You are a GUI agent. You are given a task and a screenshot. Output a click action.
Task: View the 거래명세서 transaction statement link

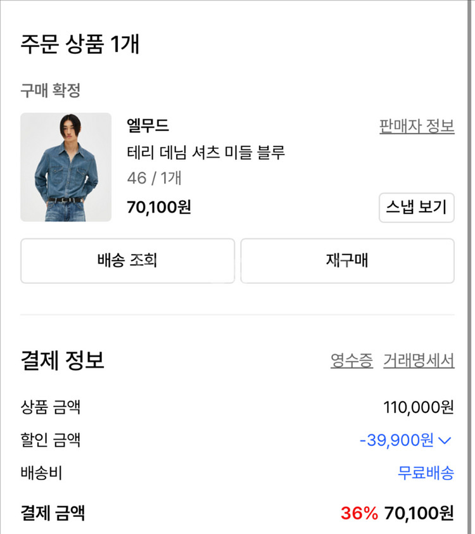[x=419, y=361]
